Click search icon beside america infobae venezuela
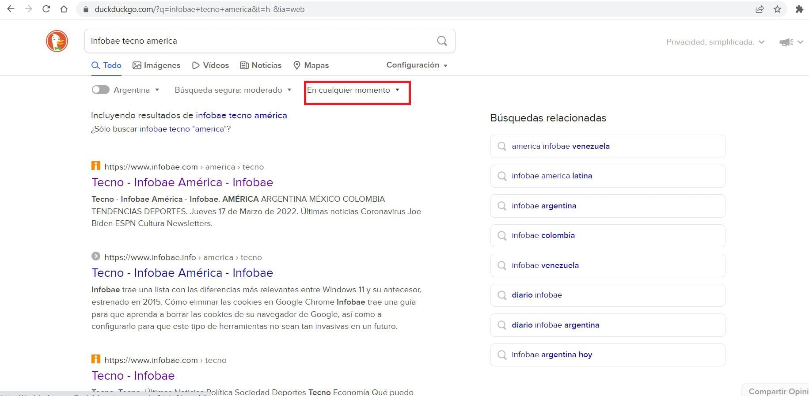The height and width of the screenshot is (396, 809). [x=502, y=146]
